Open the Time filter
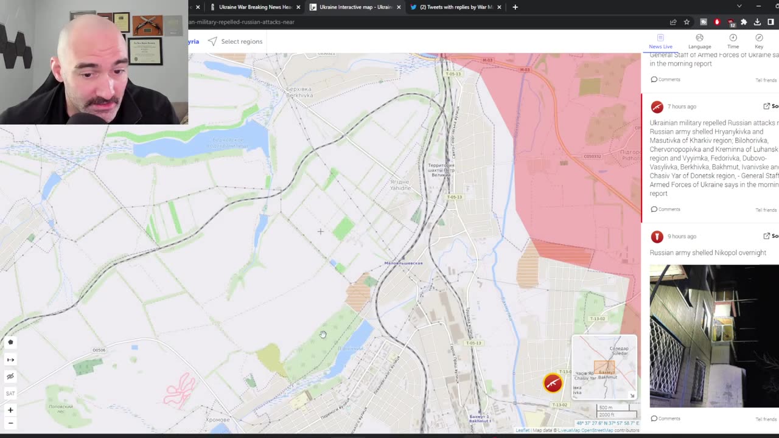Viewport: 779px width, 438px height. pyautogui.click(x=733, y=41)
